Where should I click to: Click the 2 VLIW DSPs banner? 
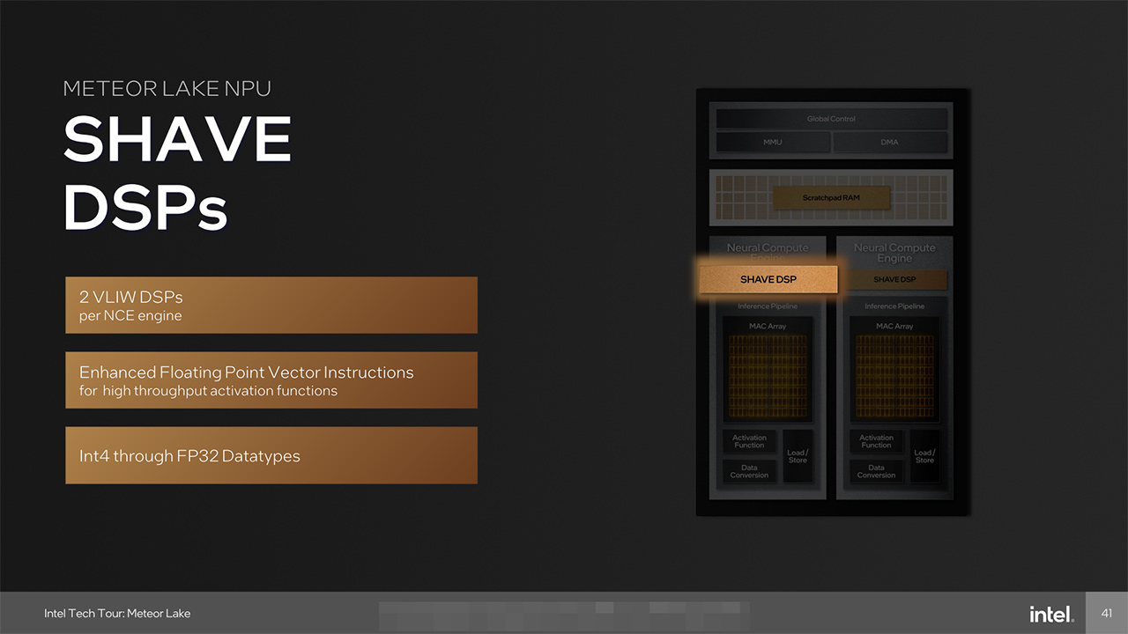271,306
